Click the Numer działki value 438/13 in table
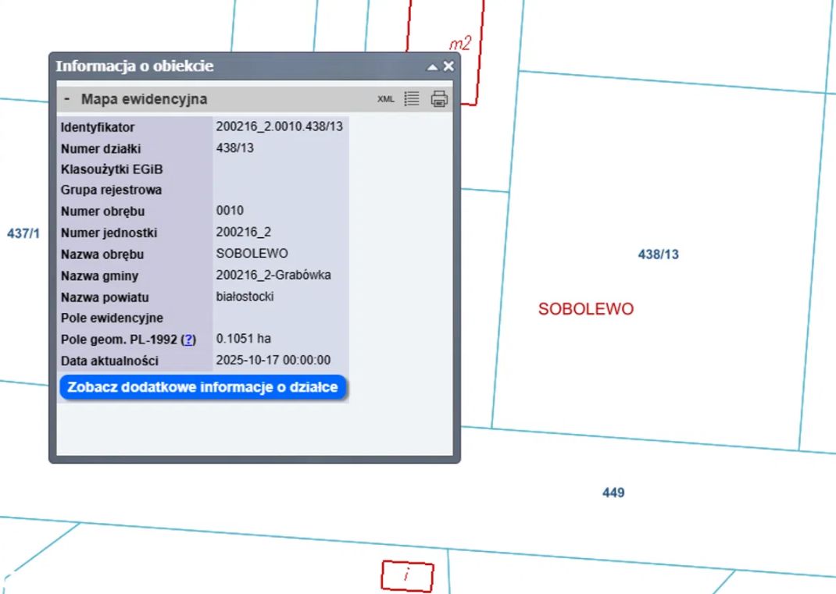Image resolution: width=836 pixels, height=594 pixels. [234, 148]
